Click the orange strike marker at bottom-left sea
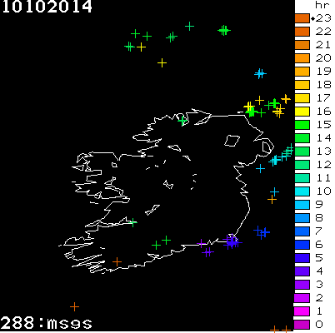The width and height of the screenshot is (335, 333). 74,306
